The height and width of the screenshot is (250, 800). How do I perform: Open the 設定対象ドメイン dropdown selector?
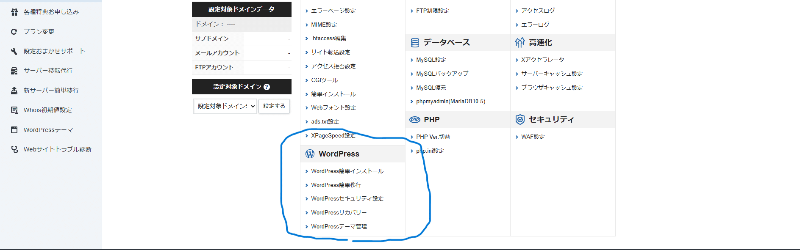click(x=225, y=106)
